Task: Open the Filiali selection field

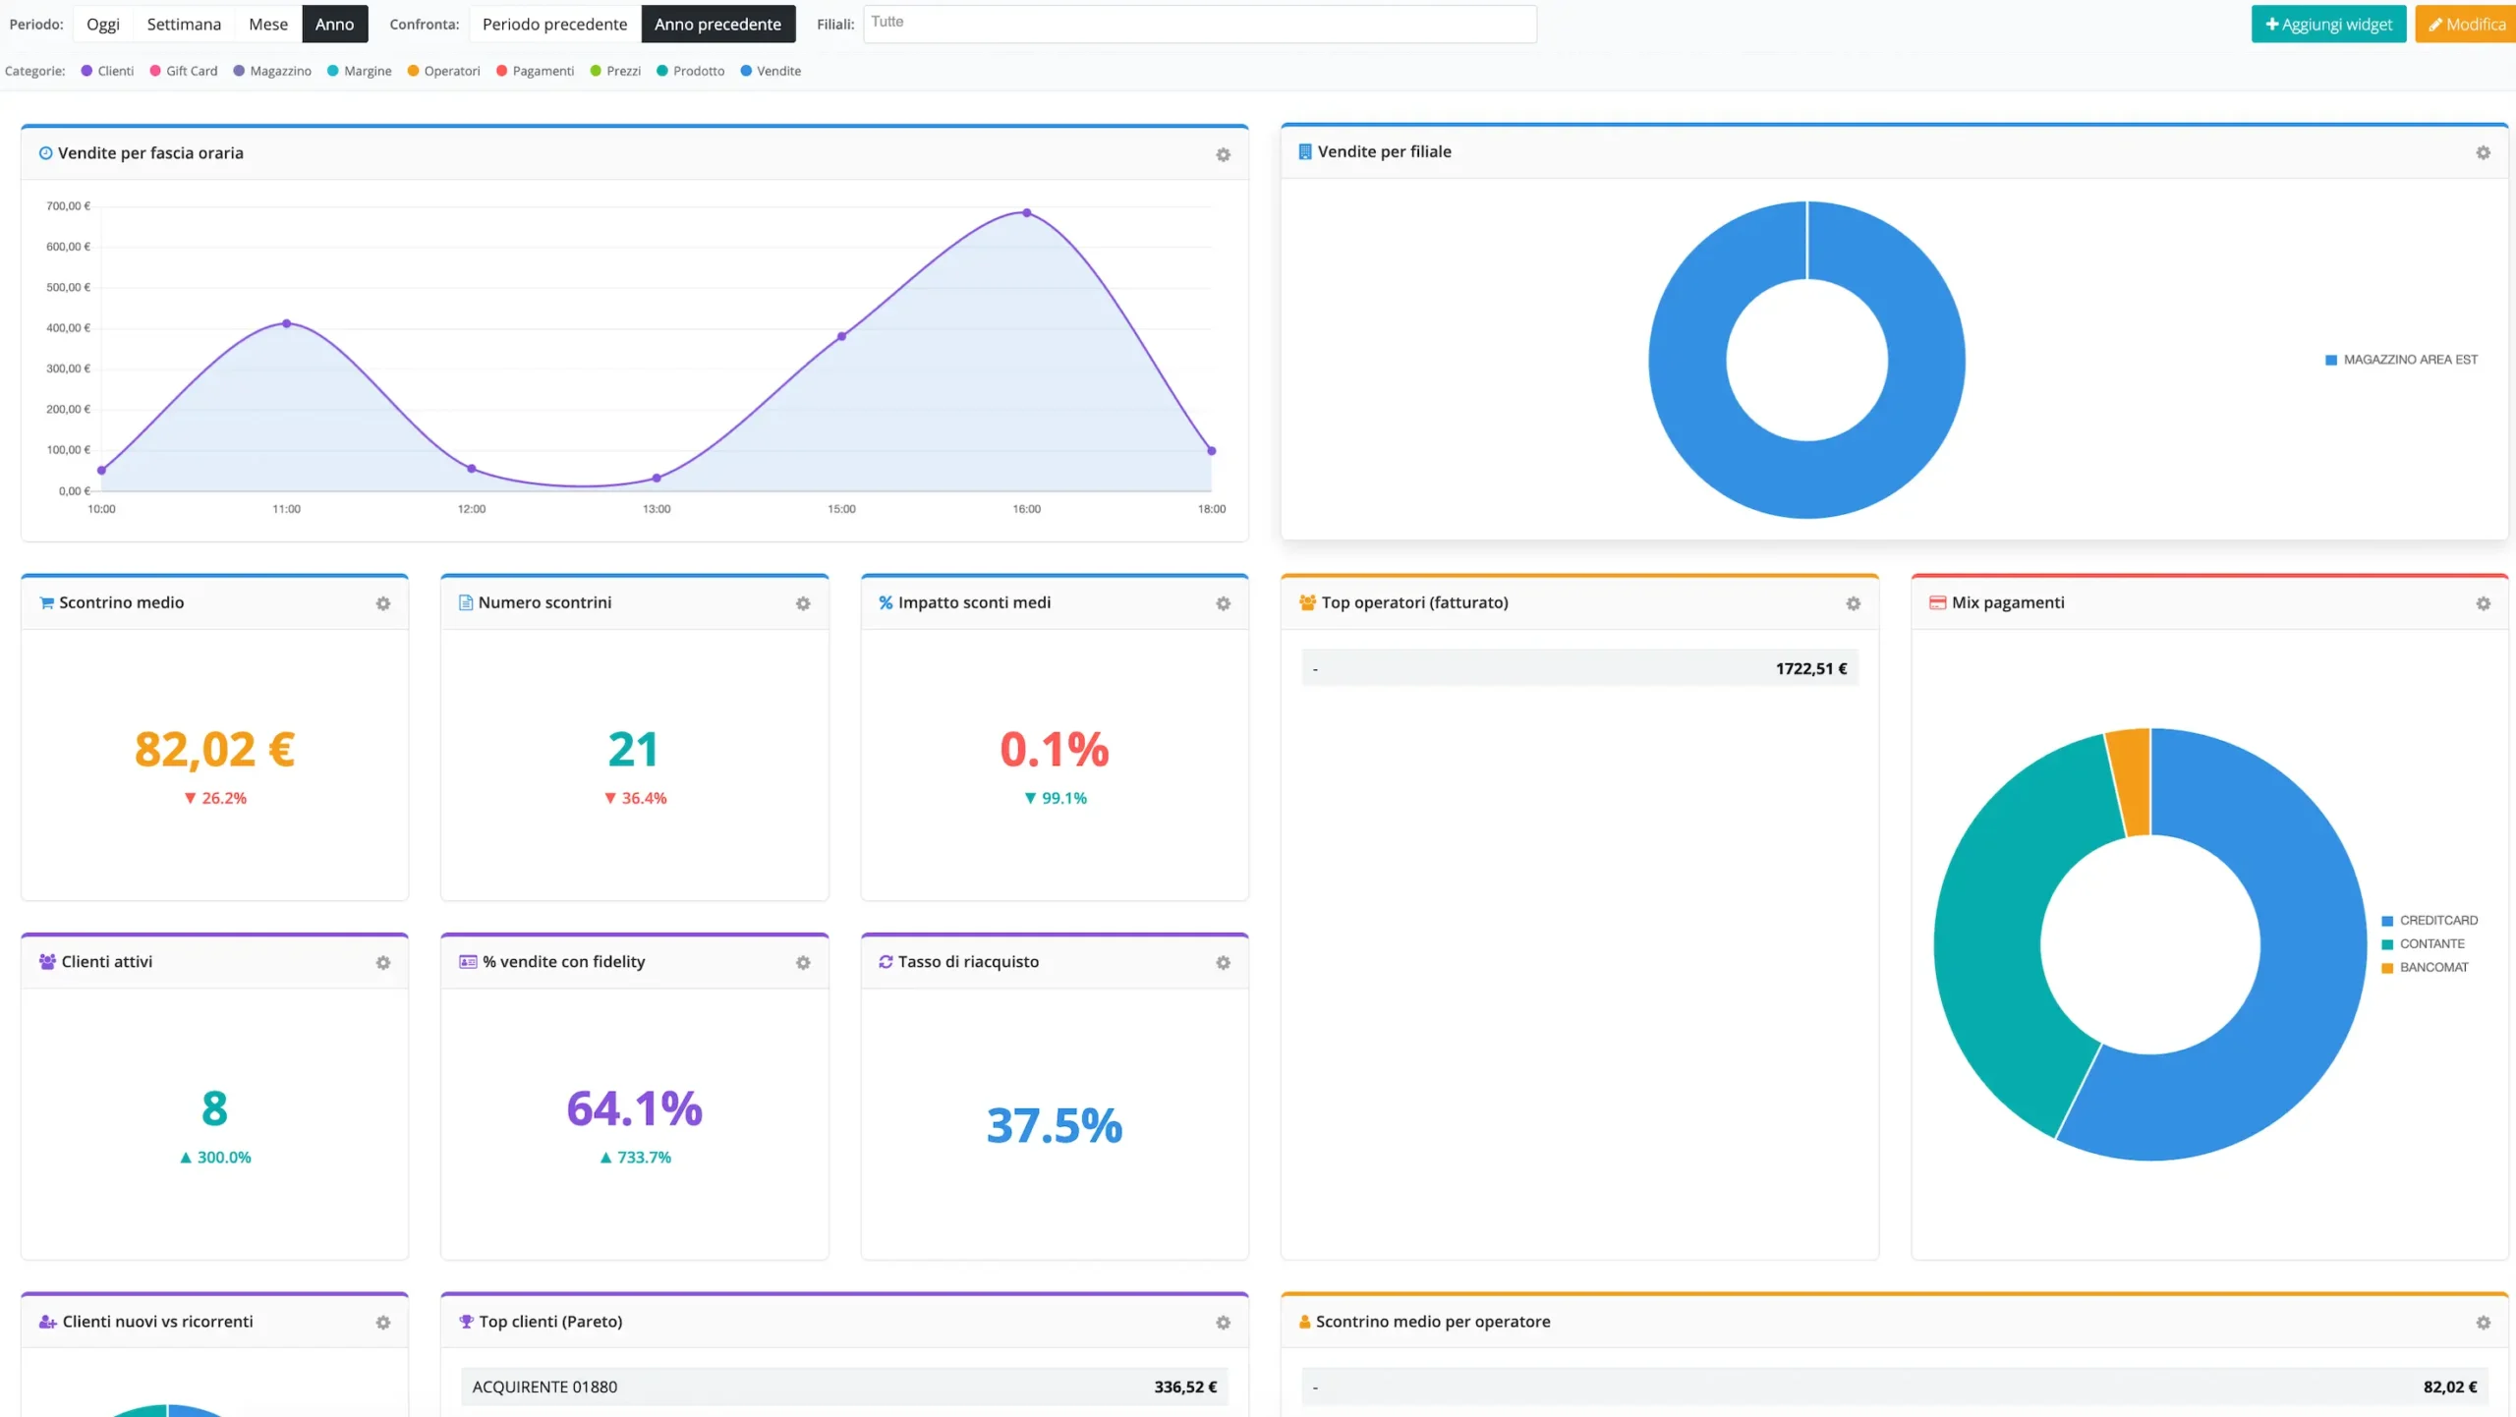Action: pos(1199,24)
